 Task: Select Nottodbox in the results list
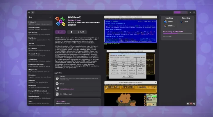(x=40, y=76)
